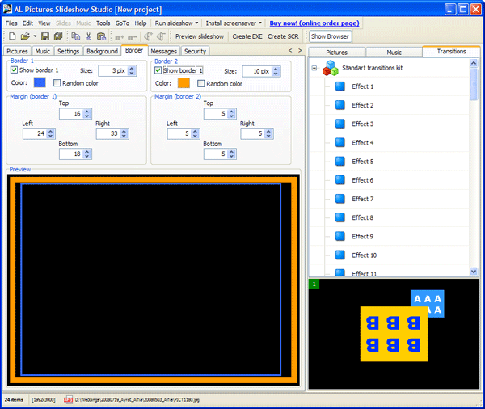The height and width of the screenshot is (409, 485).
Task: Open the Edit menu
Action: (x=27, y=23)
